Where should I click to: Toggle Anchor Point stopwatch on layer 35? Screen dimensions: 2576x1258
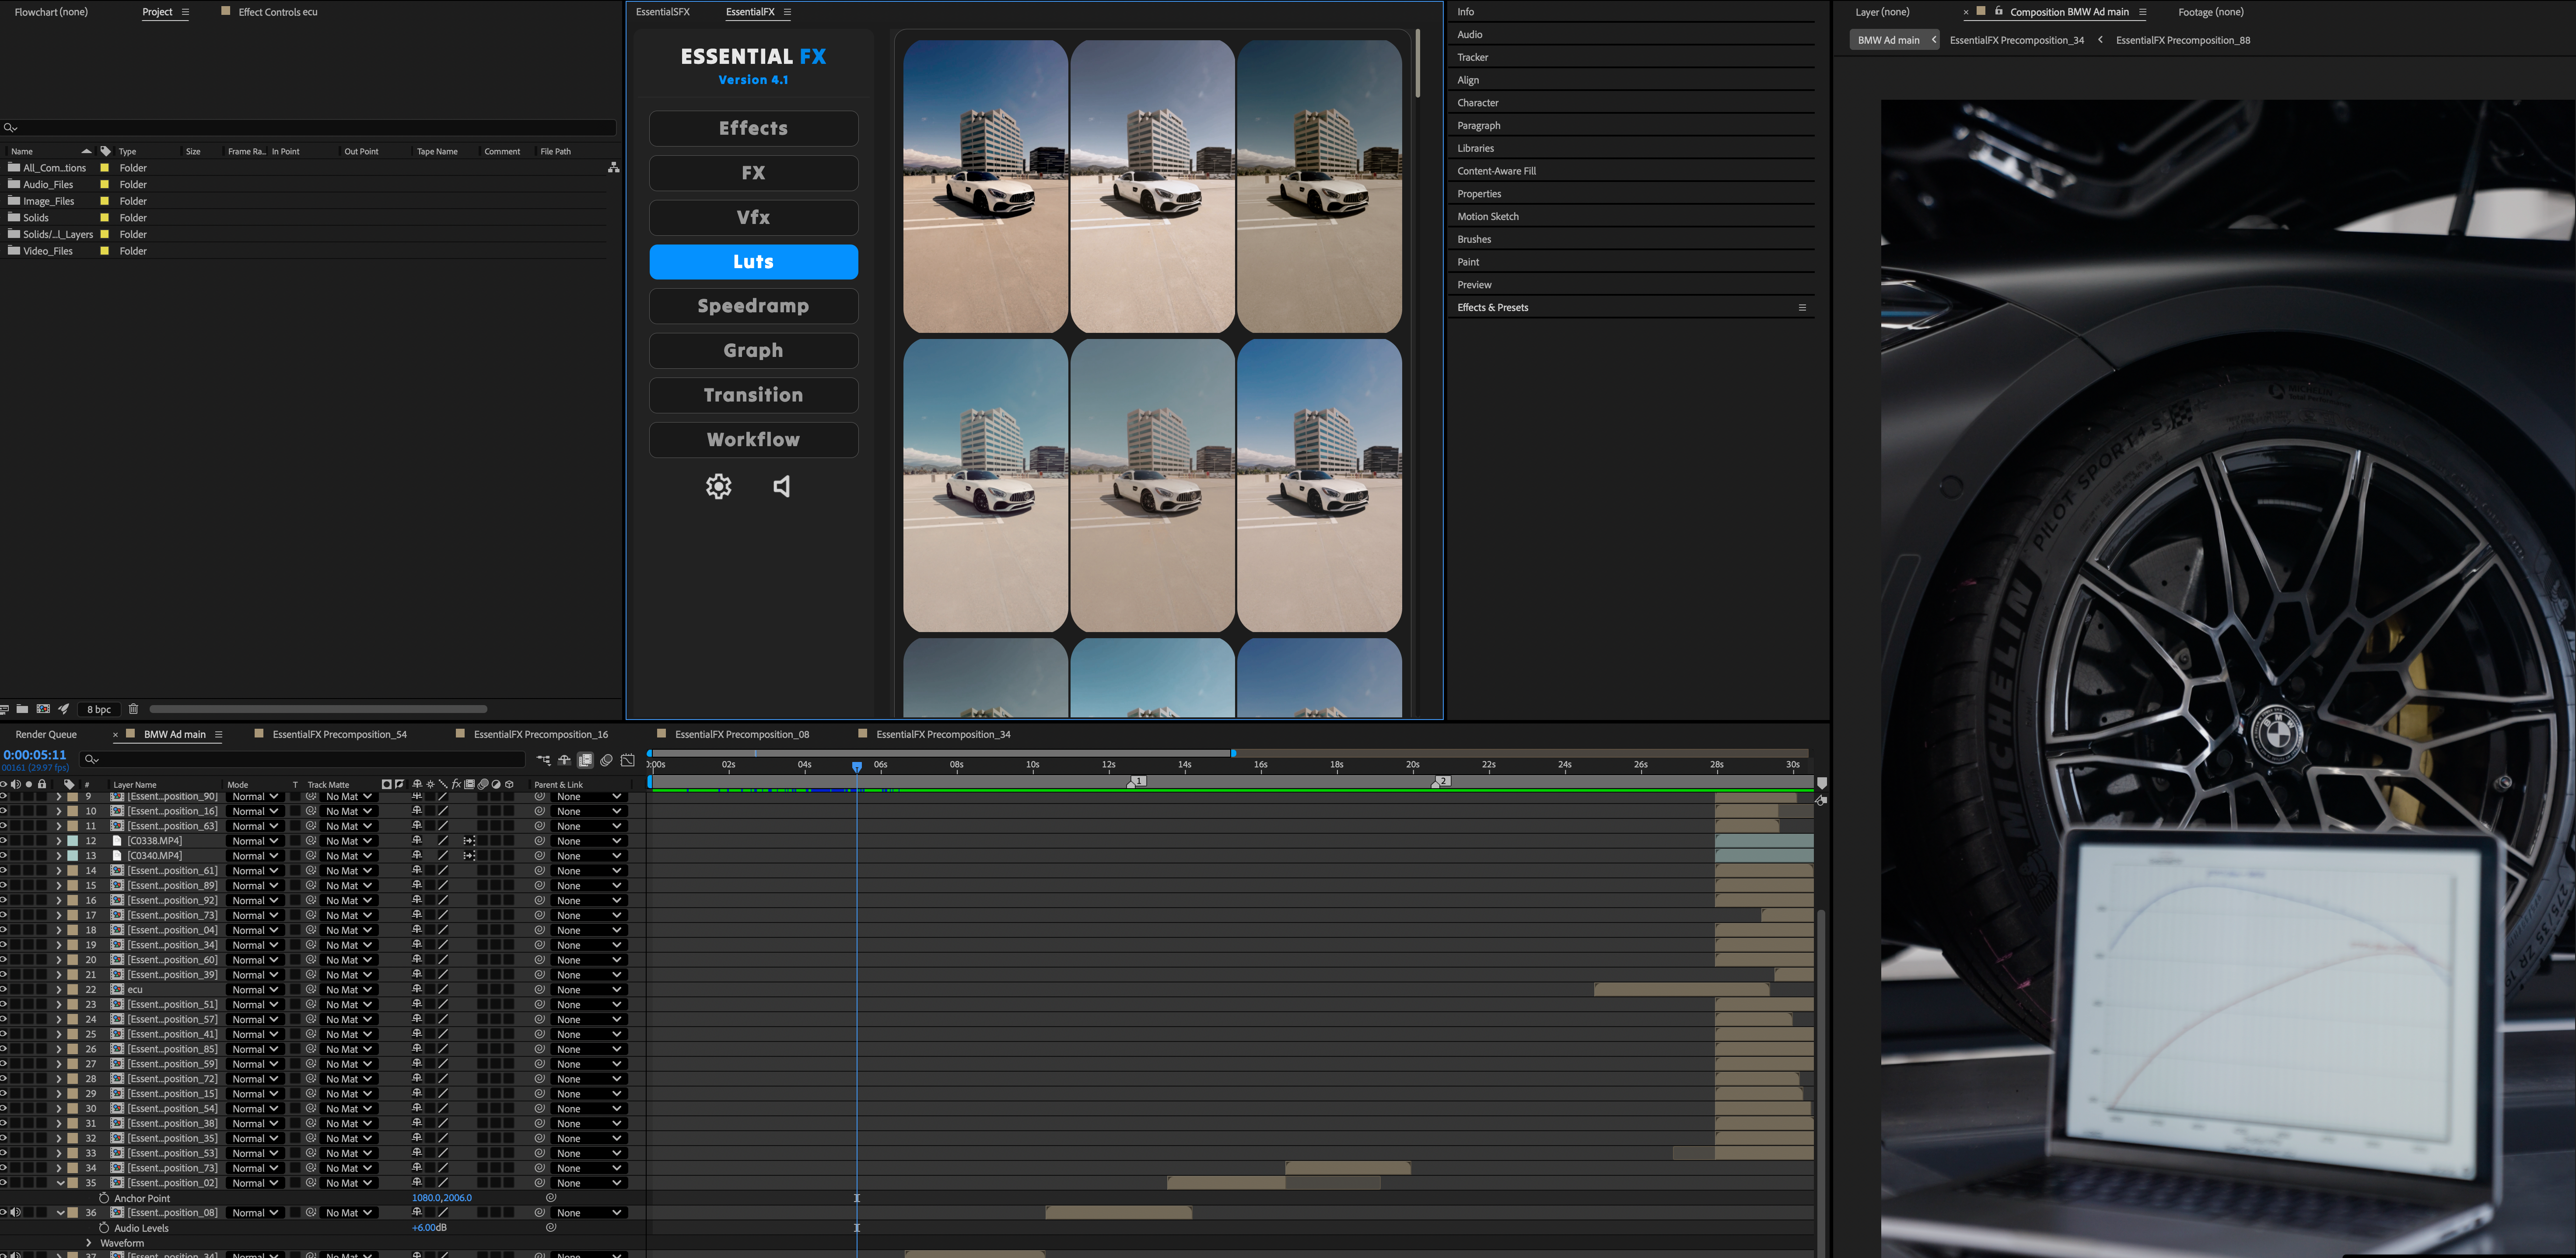104,1198
